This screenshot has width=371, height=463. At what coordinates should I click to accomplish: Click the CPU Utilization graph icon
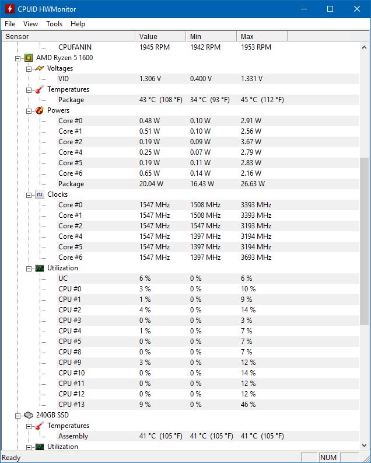(39, 268)
